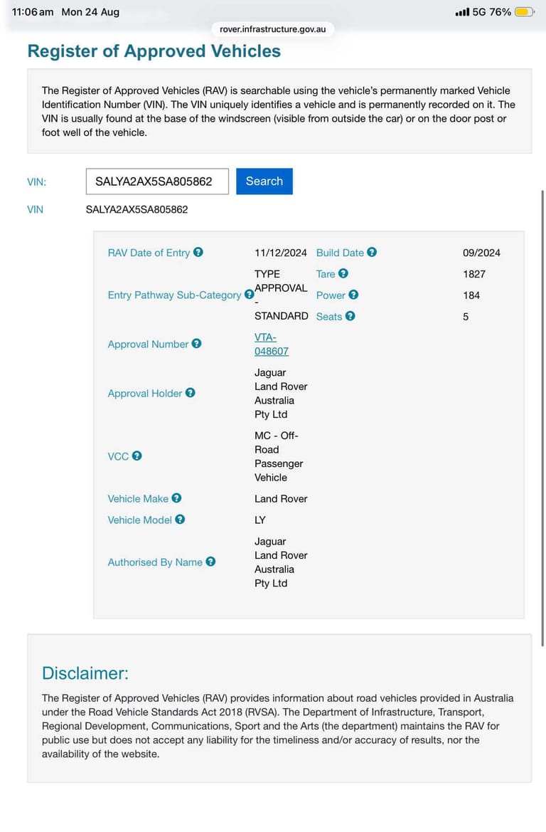Tap the Mon 24 Aug date
The height and width of the screenshot is (832, 546).
click(90, 11)
